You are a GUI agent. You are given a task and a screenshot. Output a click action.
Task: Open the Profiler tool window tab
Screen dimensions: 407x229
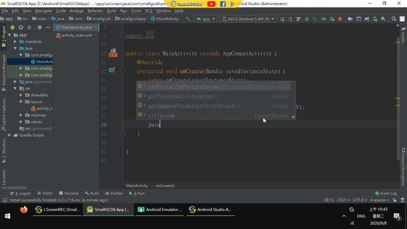(114, 193)
